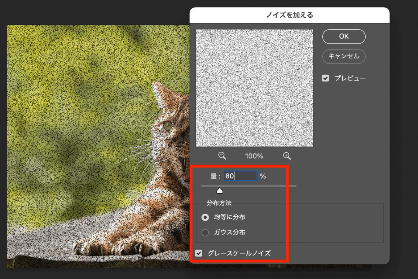This screenshot has width=418, height=279.
Task: Choose the ガウス分布 radio option
Action: point(205,233)
